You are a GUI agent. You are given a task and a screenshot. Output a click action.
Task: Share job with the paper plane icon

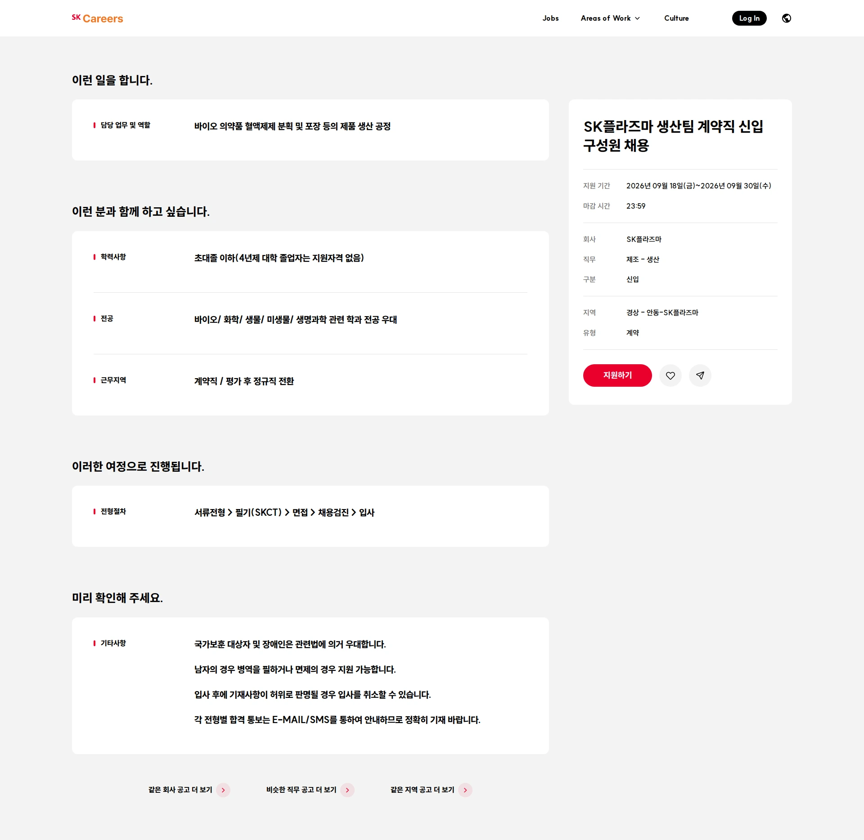700,375
